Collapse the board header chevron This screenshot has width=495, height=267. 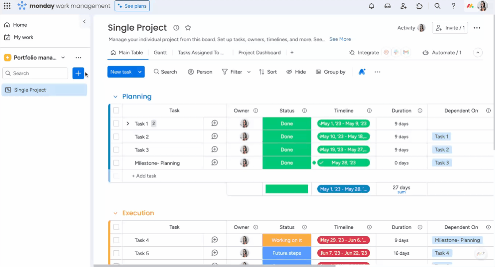tap(478, 52)
